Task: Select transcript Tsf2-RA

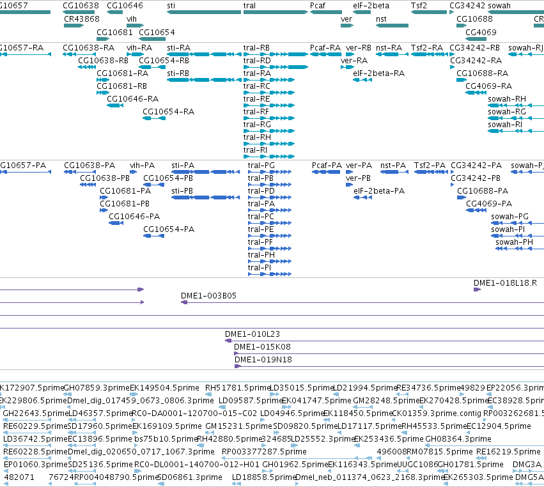Action: pyautogui.click(x=430, y=54)
